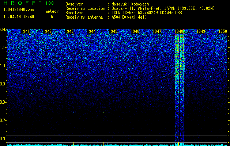Screen dimensions: 230x146
Task: Click the date 10.04.19 19:40
Action: [x=19, y=17]
